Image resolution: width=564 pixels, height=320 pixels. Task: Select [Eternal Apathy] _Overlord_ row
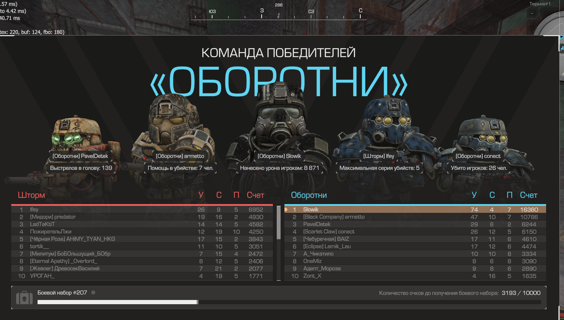[x=142, y=261]
